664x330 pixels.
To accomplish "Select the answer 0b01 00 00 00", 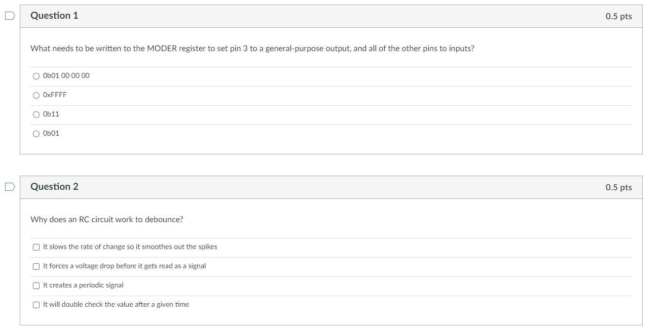I will click(36, 75).
